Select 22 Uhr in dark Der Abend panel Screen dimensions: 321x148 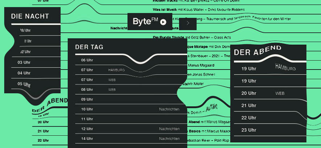(x=249, y=118)
